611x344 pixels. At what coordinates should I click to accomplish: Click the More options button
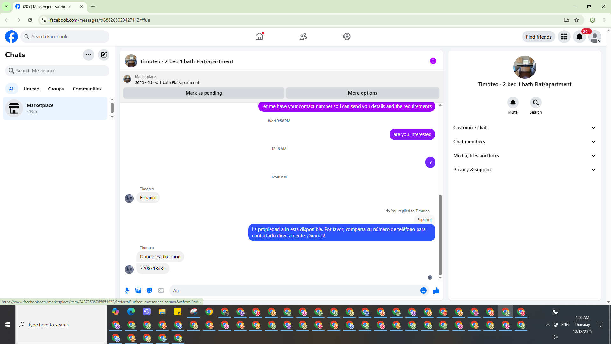[x=362, y=93]
